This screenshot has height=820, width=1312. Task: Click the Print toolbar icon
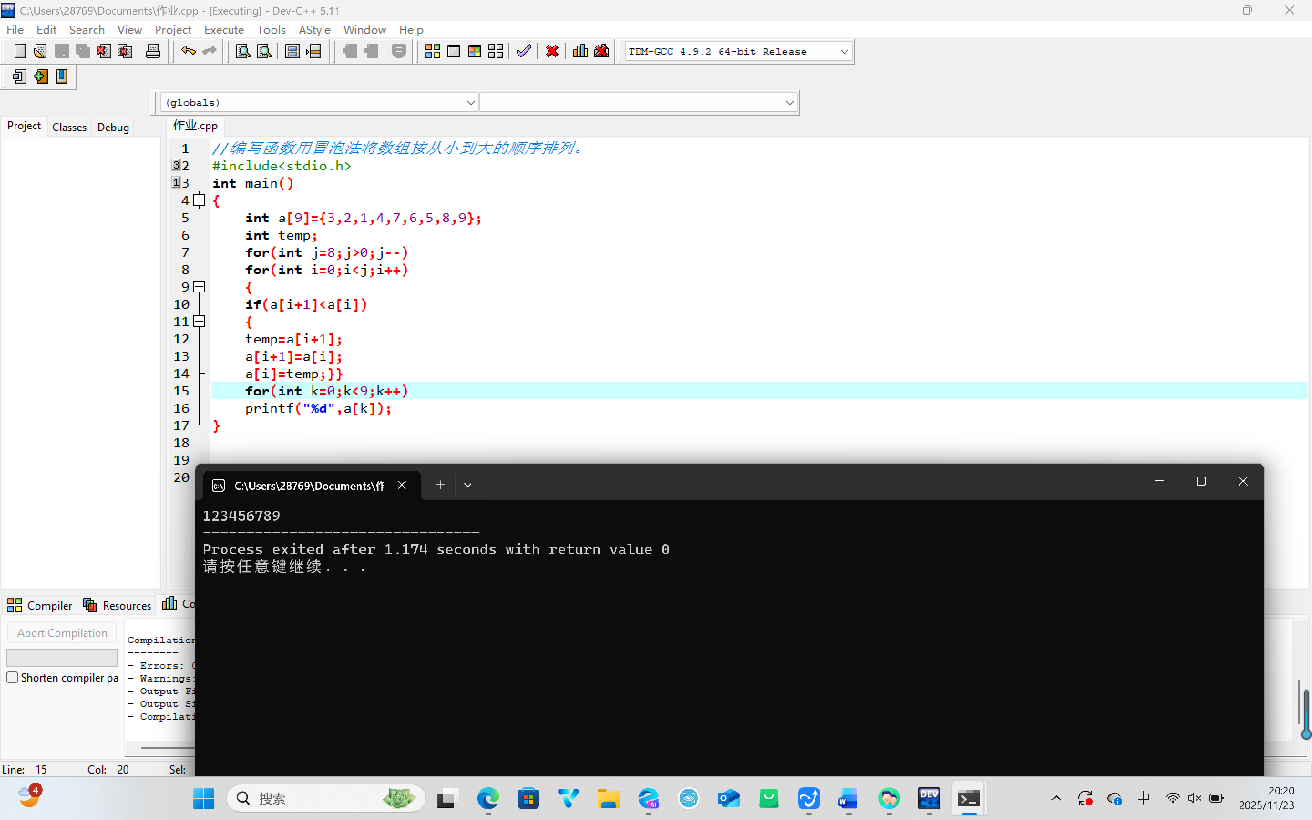153,51
